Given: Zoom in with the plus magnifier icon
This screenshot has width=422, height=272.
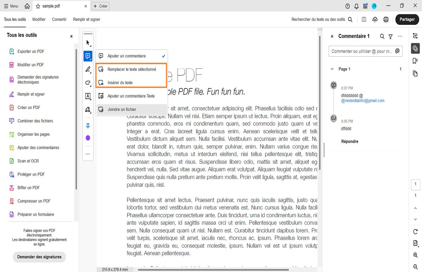Looking at the screenshot, I should coord(415,255).
